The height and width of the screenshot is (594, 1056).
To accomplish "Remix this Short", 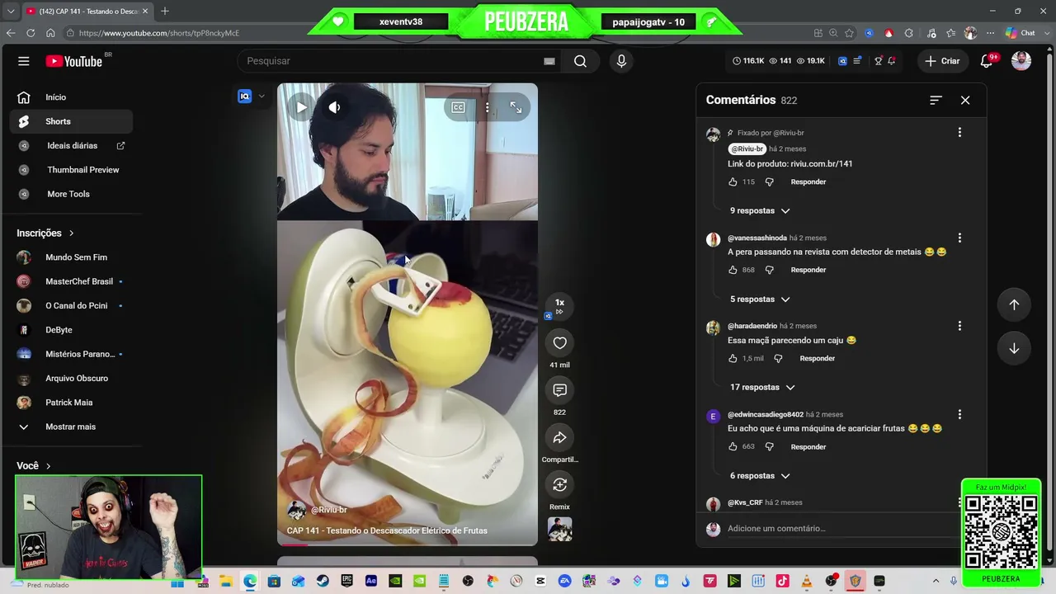I will click(559, 484).
